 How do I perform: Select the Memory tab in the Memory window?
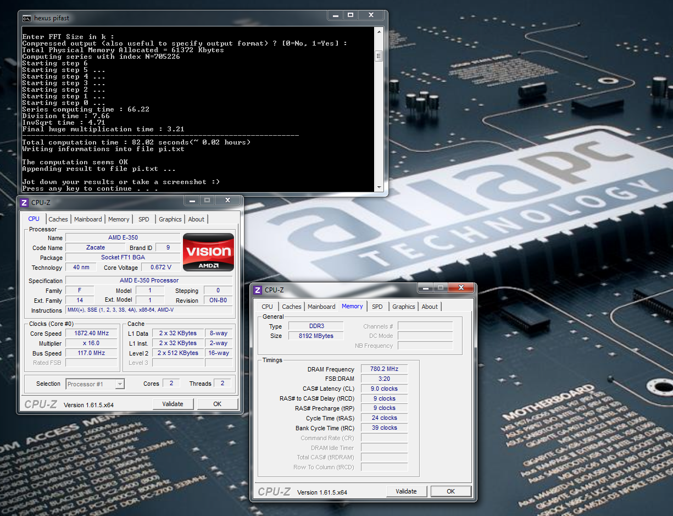coord(352,306)
